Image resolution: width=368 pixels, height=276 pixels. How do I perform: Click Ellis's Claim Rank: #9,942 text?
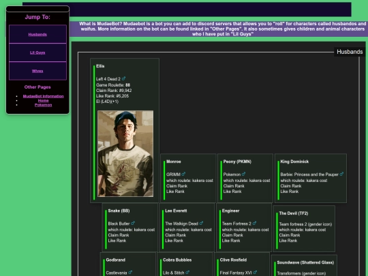114,91
